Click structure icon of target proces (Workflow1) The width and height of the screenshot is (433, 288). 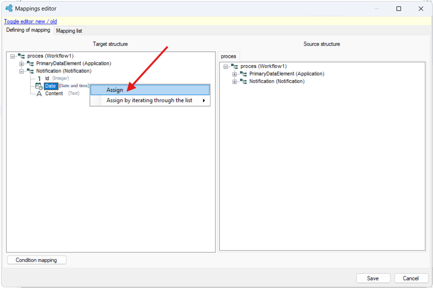(21, 56)
